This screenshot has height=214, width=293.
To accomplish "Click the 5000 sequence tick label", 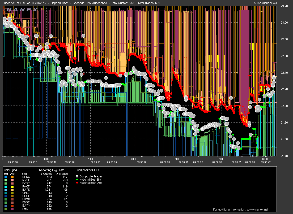I will (x=221, y=159).
